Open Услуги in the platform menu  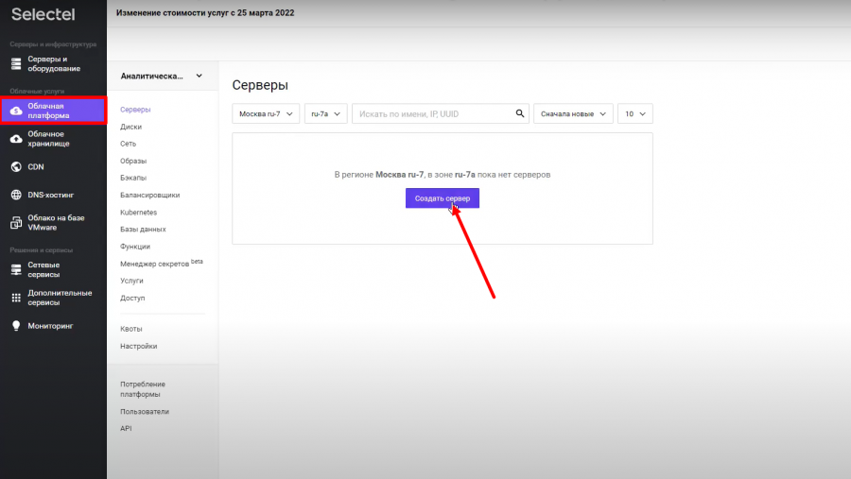131,281
